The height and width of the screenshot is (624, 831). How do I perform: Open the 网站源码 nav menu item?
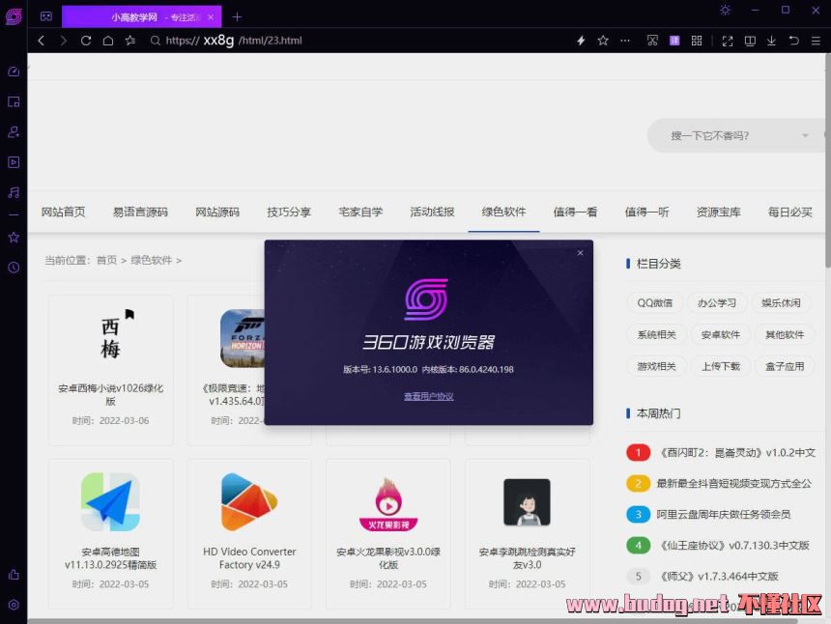point(217,212)
